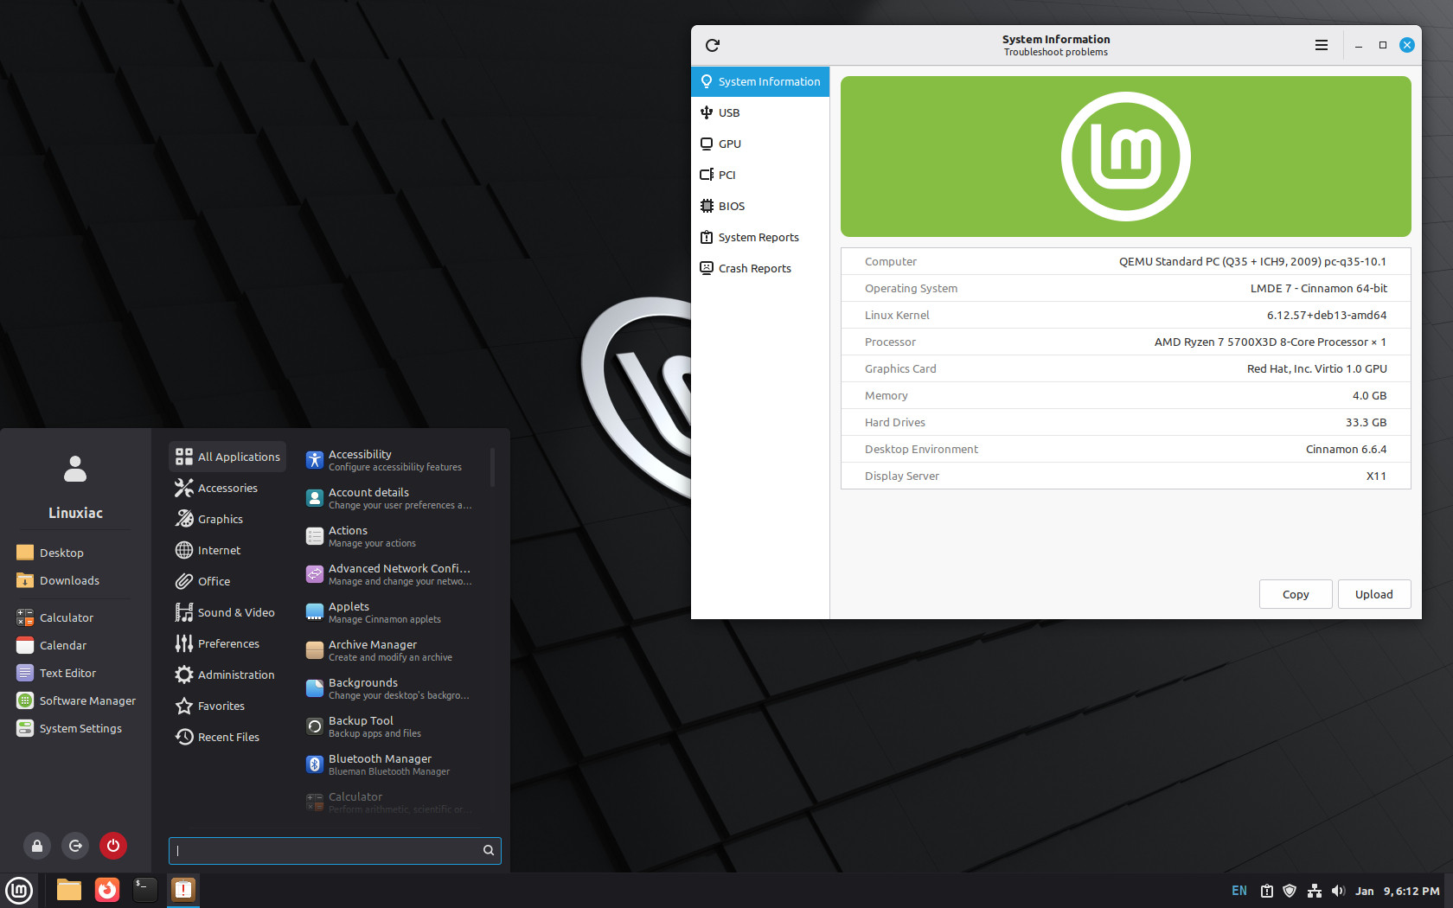Open the Crash Reports section
Image resolution: width=1453 pixels, height=908 pixels.
(x=754, y=268)
